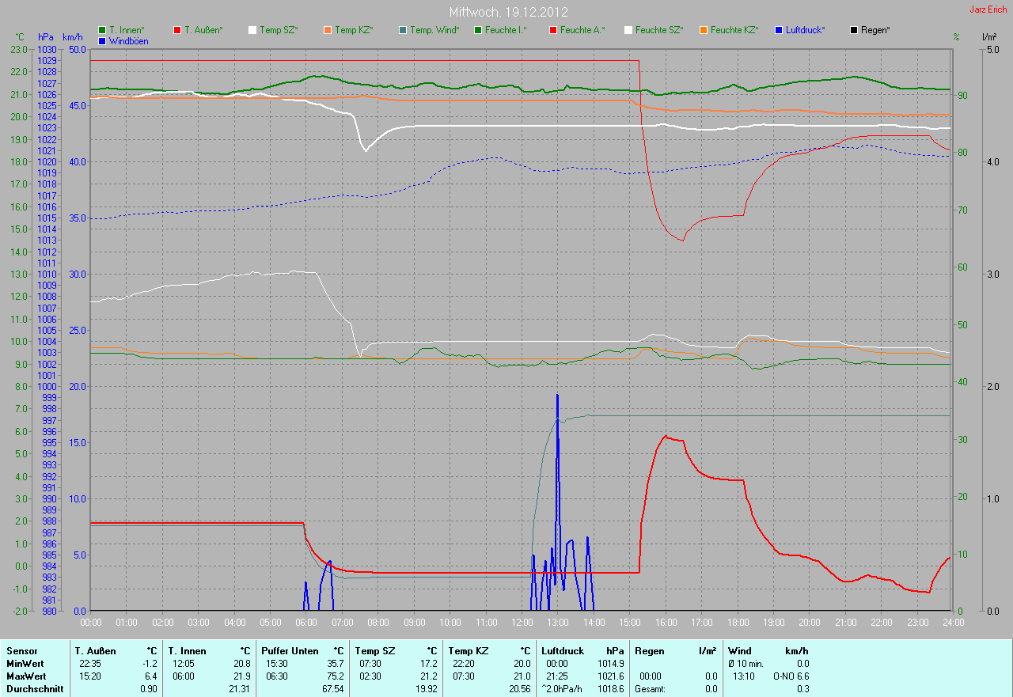Click the 'MaxWert' row header
Image resolution: width=1013 pixels, height=697 pixels.
[26, 676]
